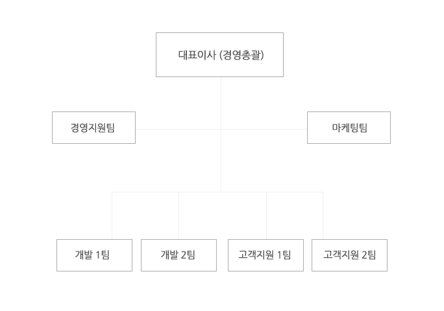Click trunk line segment below the 경영지원팀–마케팅팀 crossing
444x311 pixels.
[x=221, y=162]
